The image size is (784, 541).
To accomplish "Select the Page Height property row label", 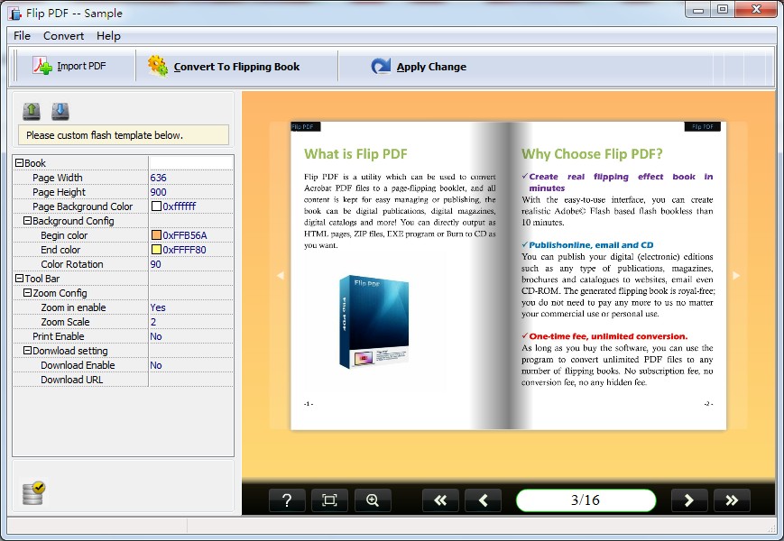I will (59, 192).
